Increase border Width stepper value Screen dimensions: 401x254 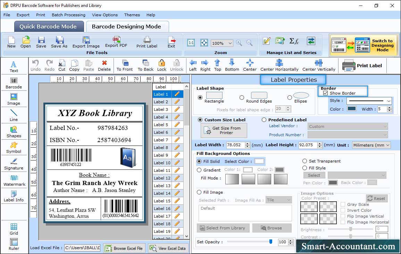390,108
